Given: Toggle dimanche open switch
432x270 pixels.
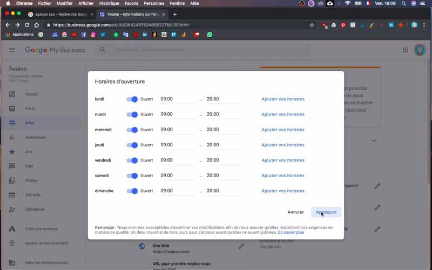Looking at the screenshot, I should pyautogui.click(x=132, y=191).
